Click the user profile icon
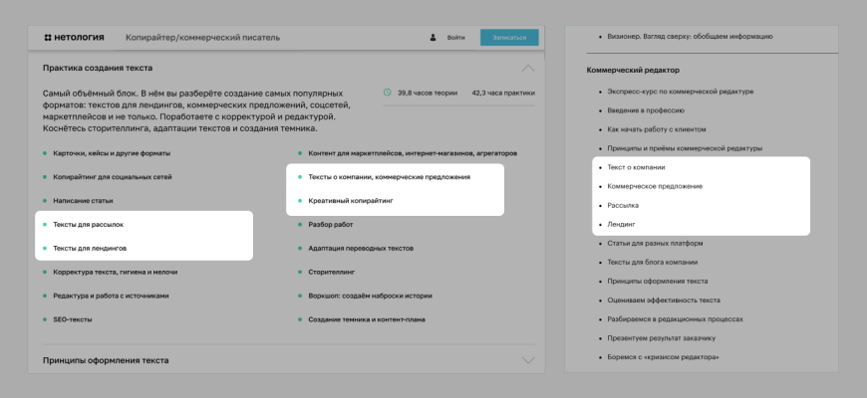Image resolution: width=867 pixels, height=398 pixels. click(433, 38)
